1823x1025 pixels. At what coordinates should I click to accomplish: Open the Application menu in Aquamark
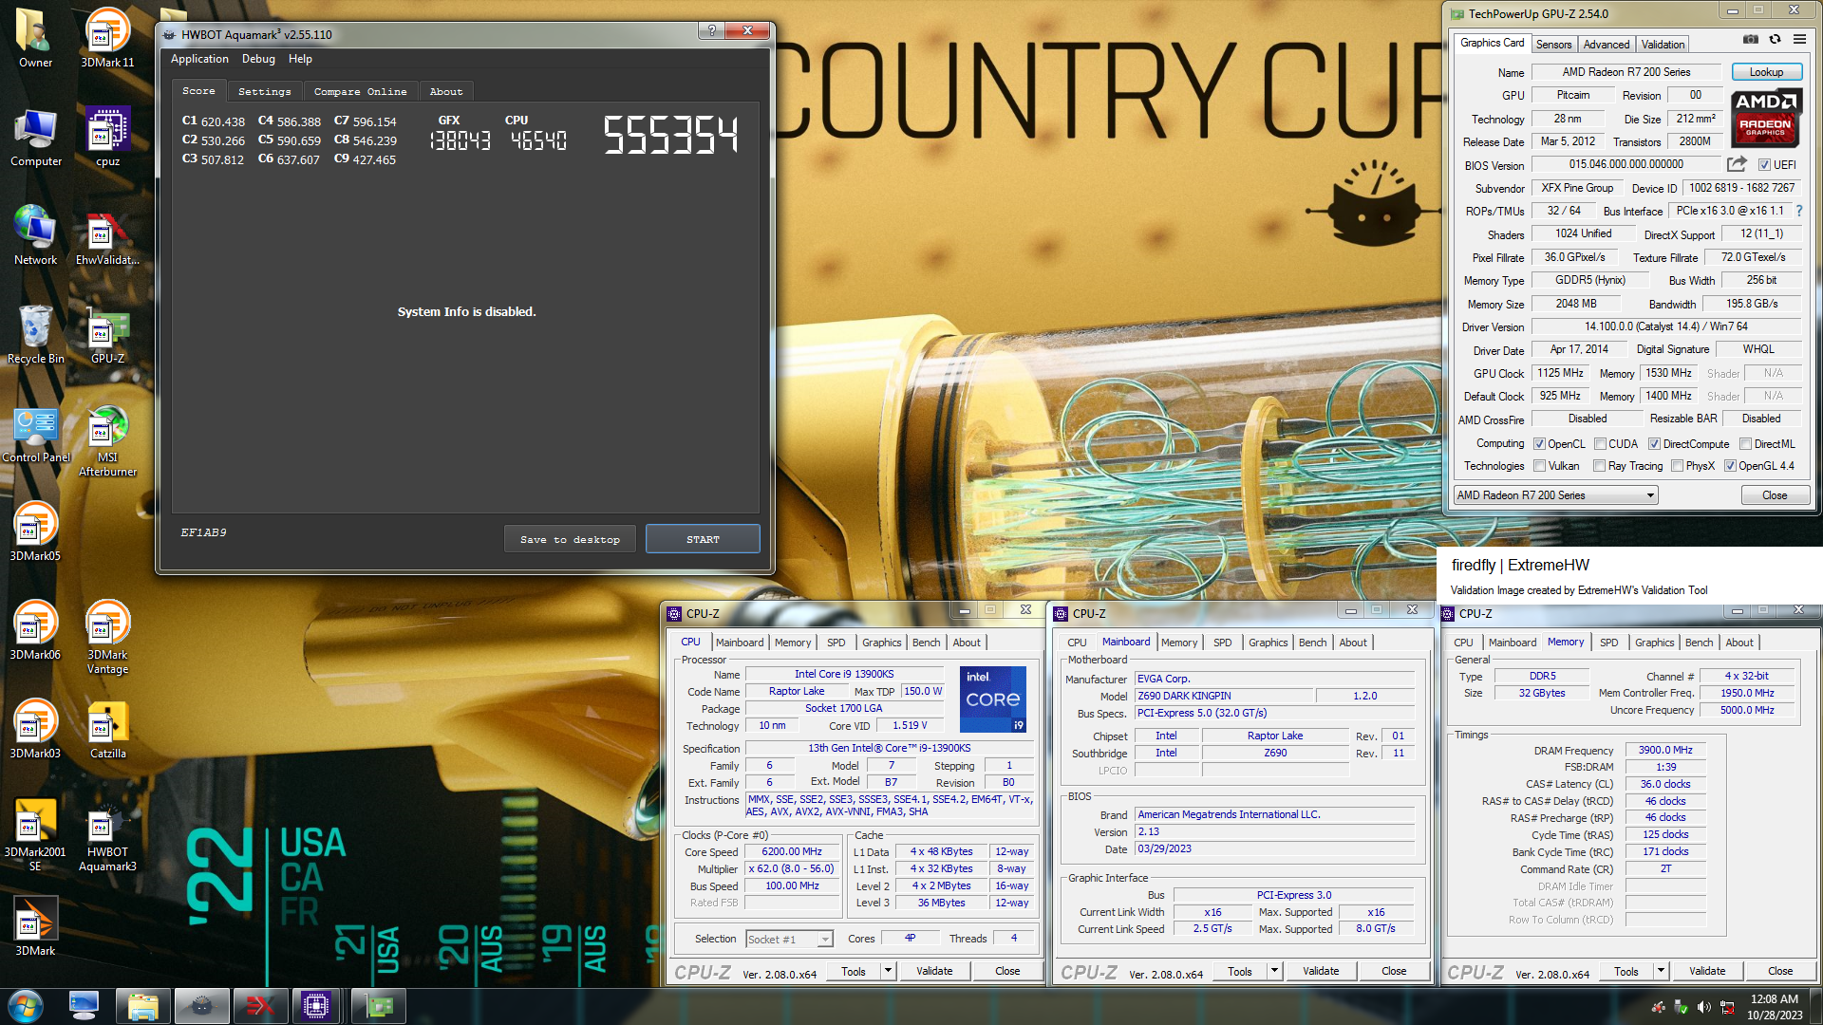click(199, 59)
